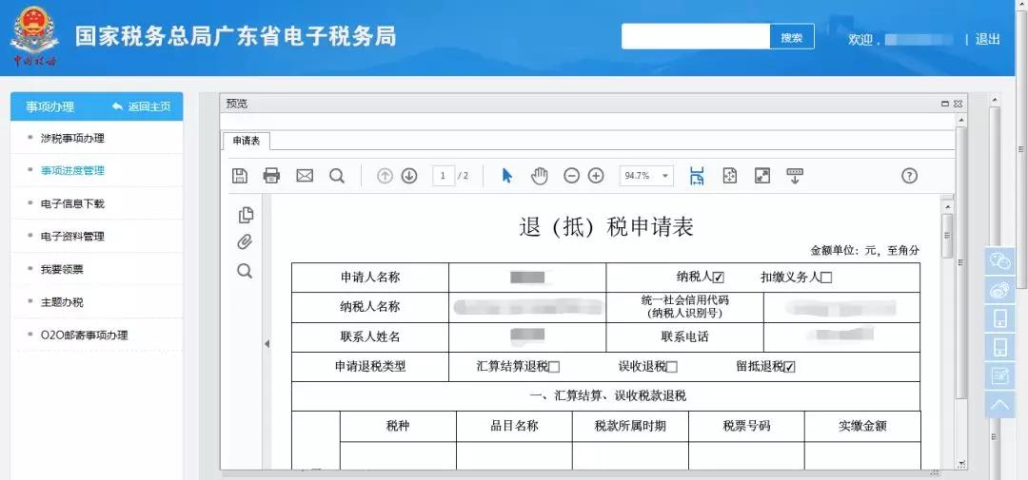Viewport: 1028px width, 480px height.
Task: Tick the 误收退税 checkbox
Action: pyautogui.click(x=671, y=368)
